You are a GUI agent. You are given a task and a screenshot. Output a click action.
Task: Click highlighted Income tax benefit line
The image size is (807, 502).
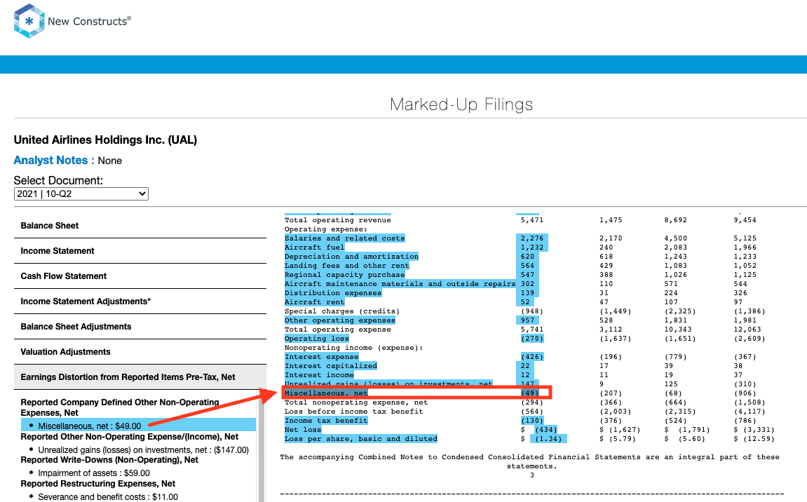click(x=326, y=420)
